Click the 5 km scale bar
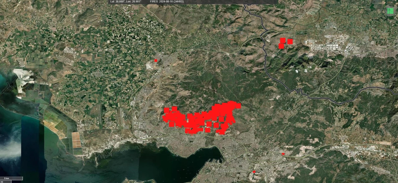The width and height of the screenshot is (398, 183). click(x=12, y=178)
